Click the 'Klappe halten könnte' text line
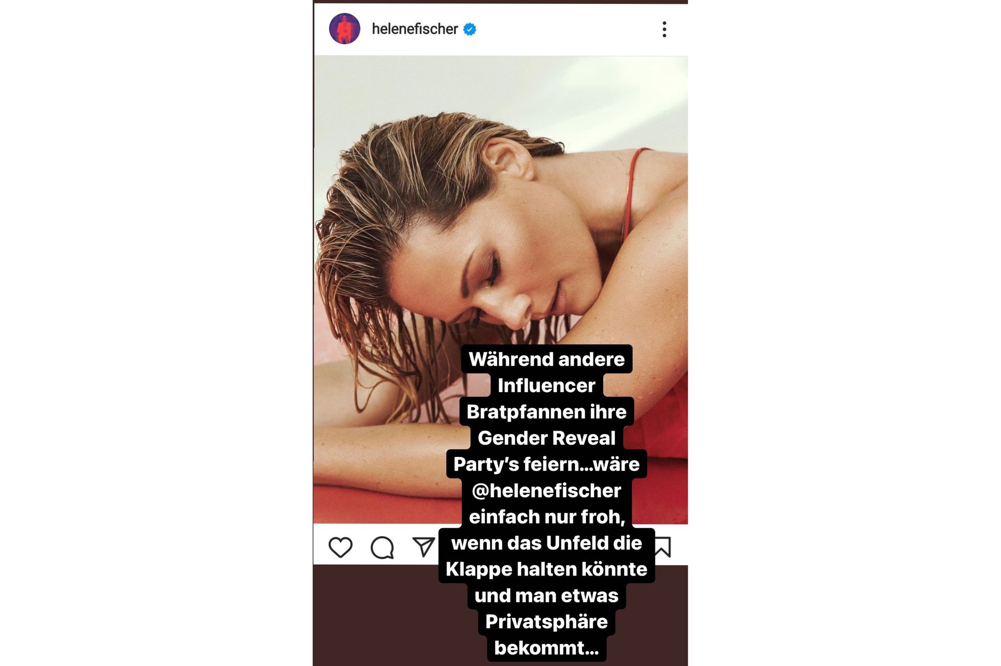This screenshot has height=666, width=1001. coord(546,569)
